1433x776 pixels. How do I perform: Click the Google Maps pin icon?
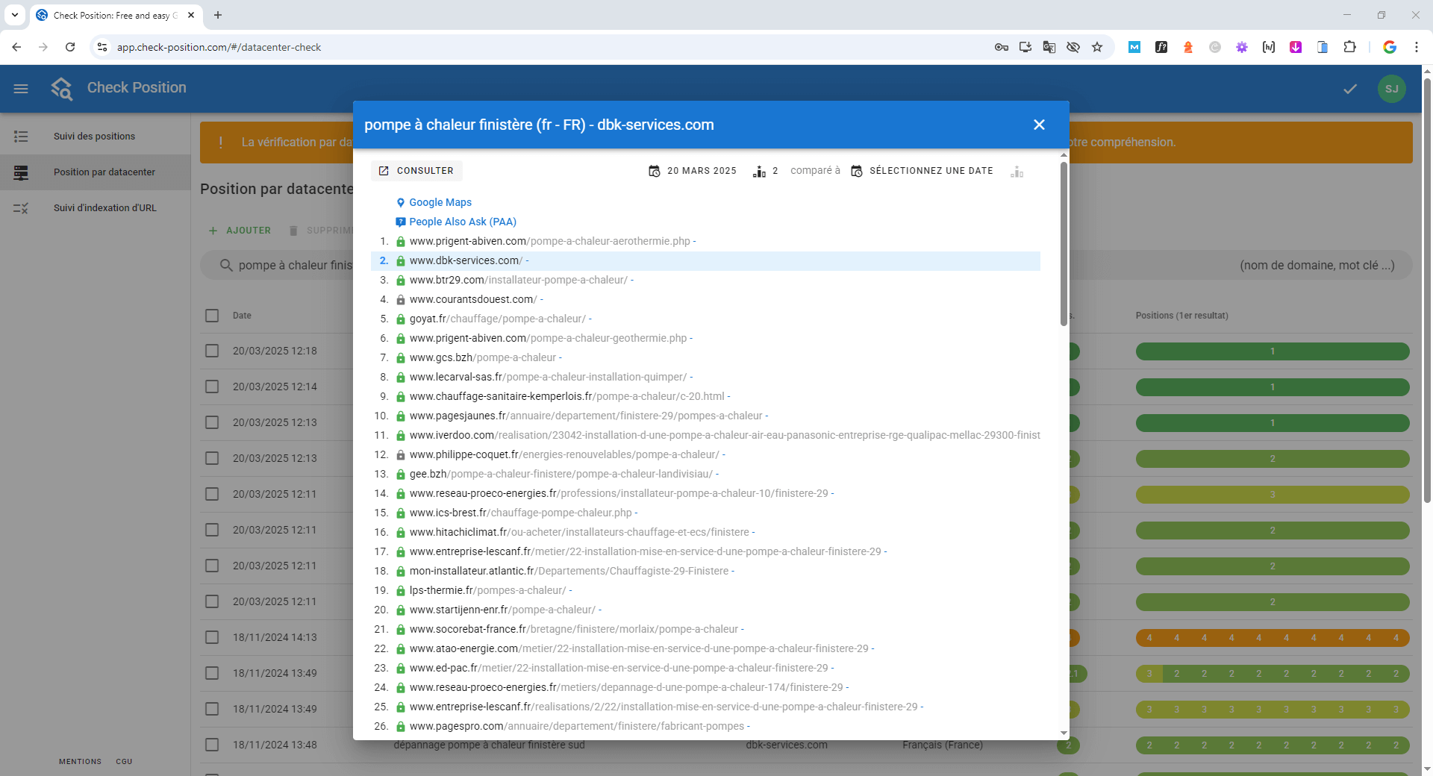[401, 202]
